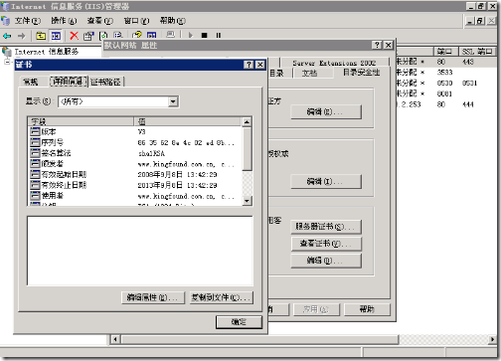Click the horizontal scrollbar left arrow
The width and height of the screenshot is (501, 361).
(x=115, y=339)
